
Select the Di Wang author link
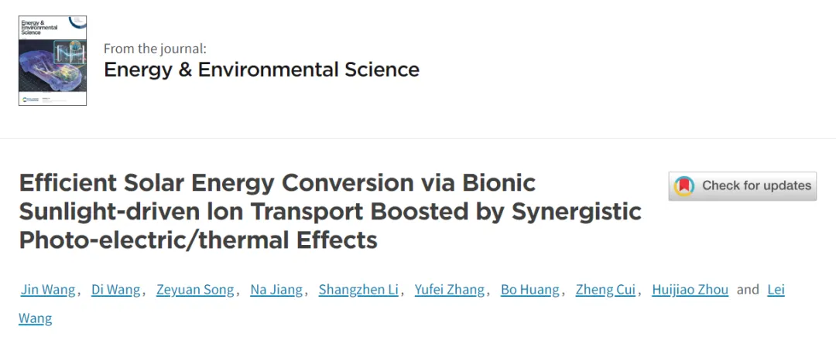pos(116,290)
